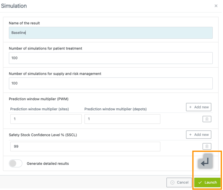
Task: Select the supply and risk management simulations field
Action: click(111, 83)
